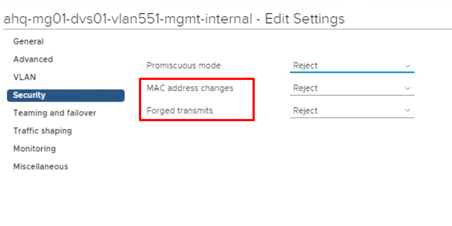Click the red highlight box border
The width and height of the screenshot is (452, 226).
[197, 79]
